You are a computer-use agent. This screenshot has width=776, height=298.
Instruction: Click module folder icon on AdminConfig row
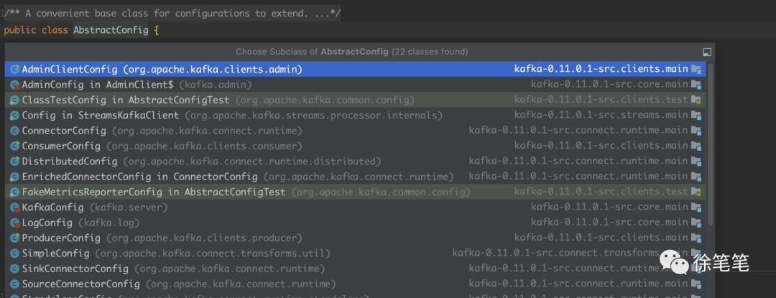[x=696, y=85]
